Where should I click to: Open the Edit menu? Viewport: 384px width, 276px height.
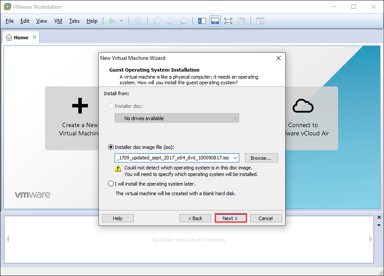click(25, 21)
